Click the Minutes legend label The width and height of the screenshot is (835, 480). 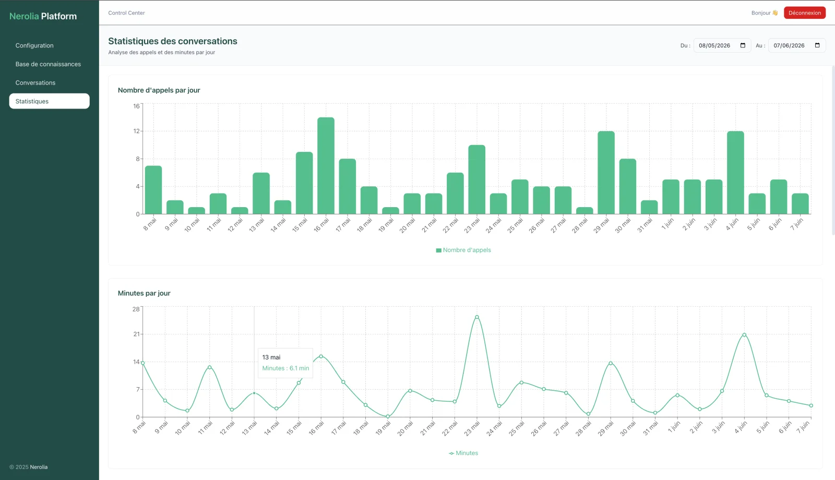467,453
